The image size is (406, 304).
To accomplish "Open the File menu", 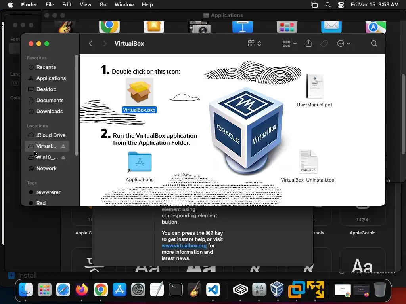I will 50,5.
